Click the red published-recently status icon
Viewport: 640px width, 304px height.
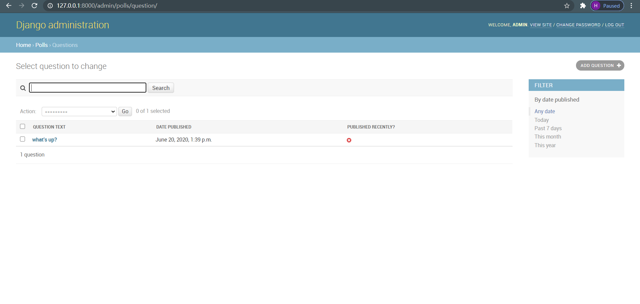pyautogui.click(x=349, y=140)
